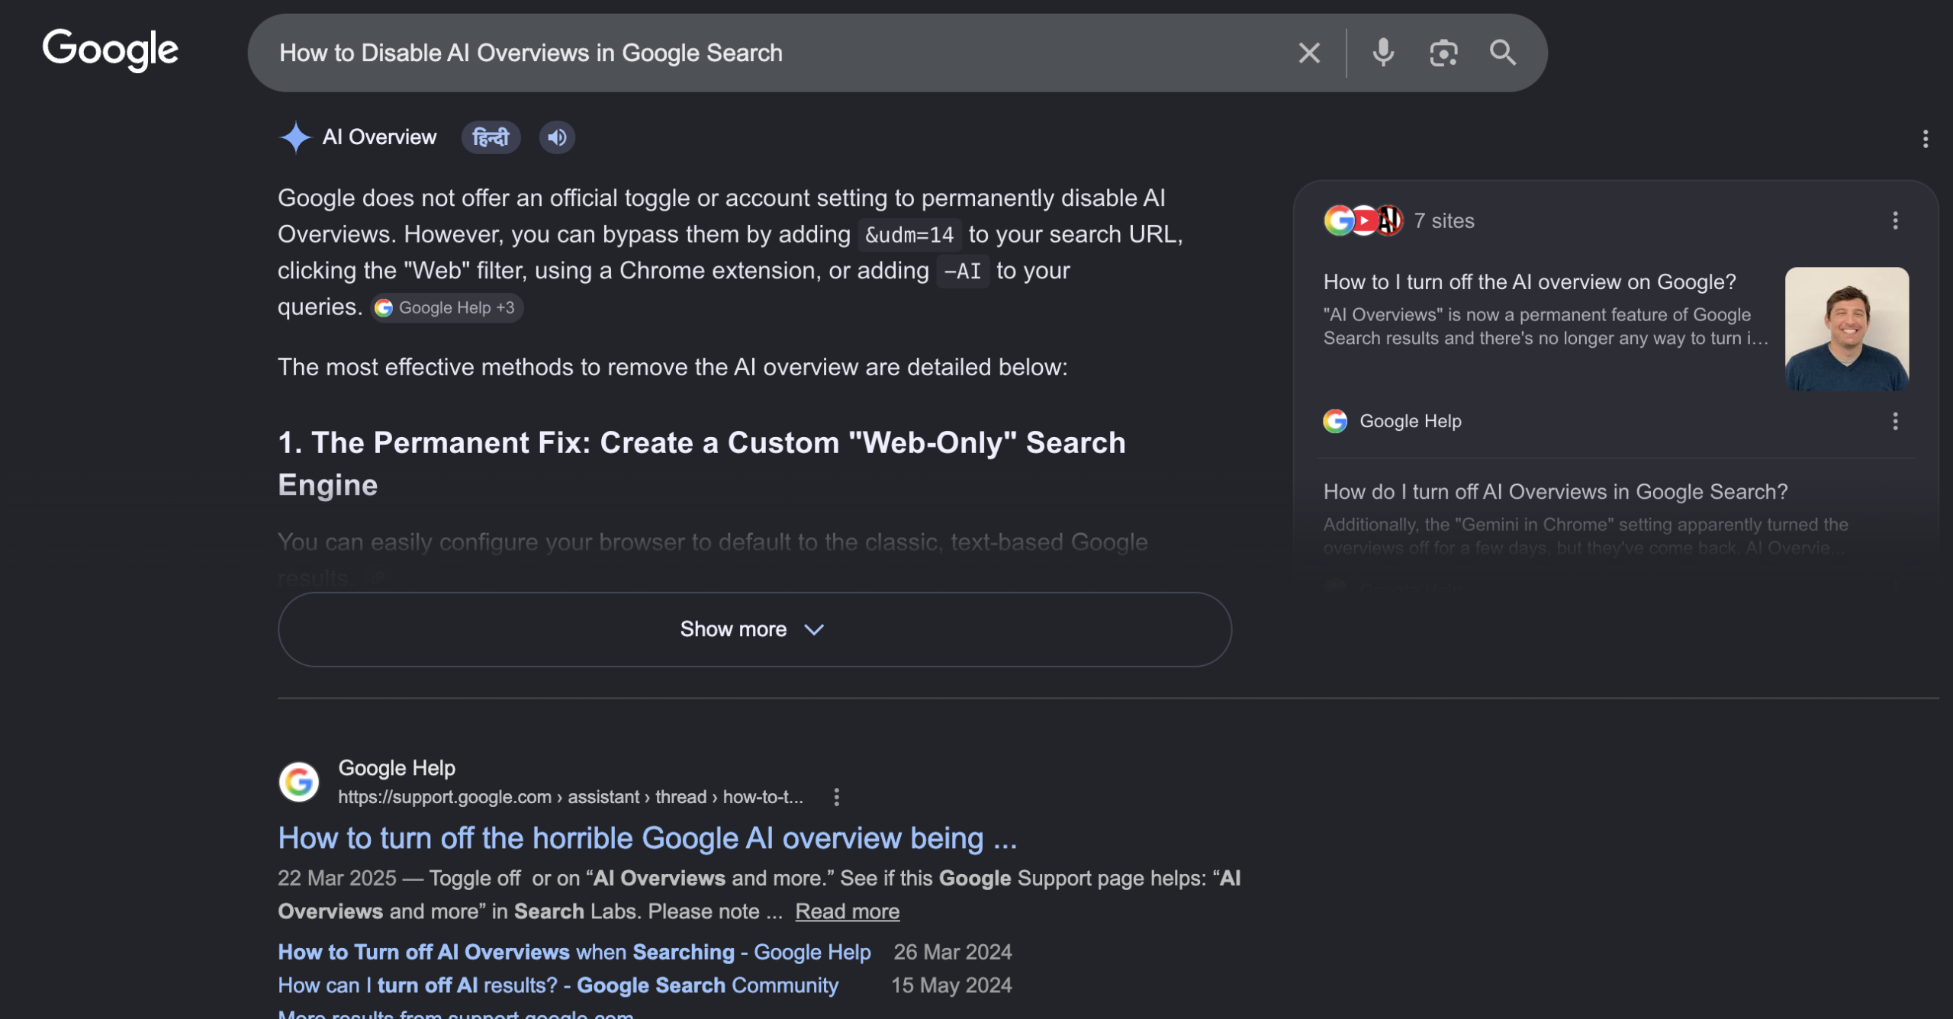Open Google Lens image search

coord(1443,53)
